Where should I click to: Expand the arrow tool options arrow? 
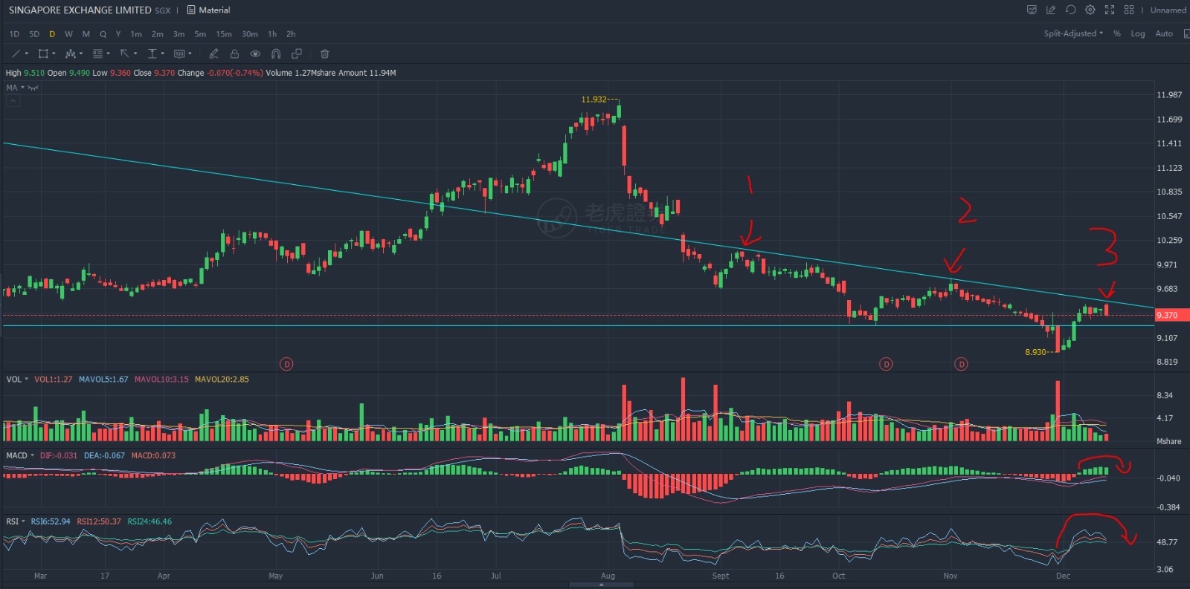[x=135, y=53]
